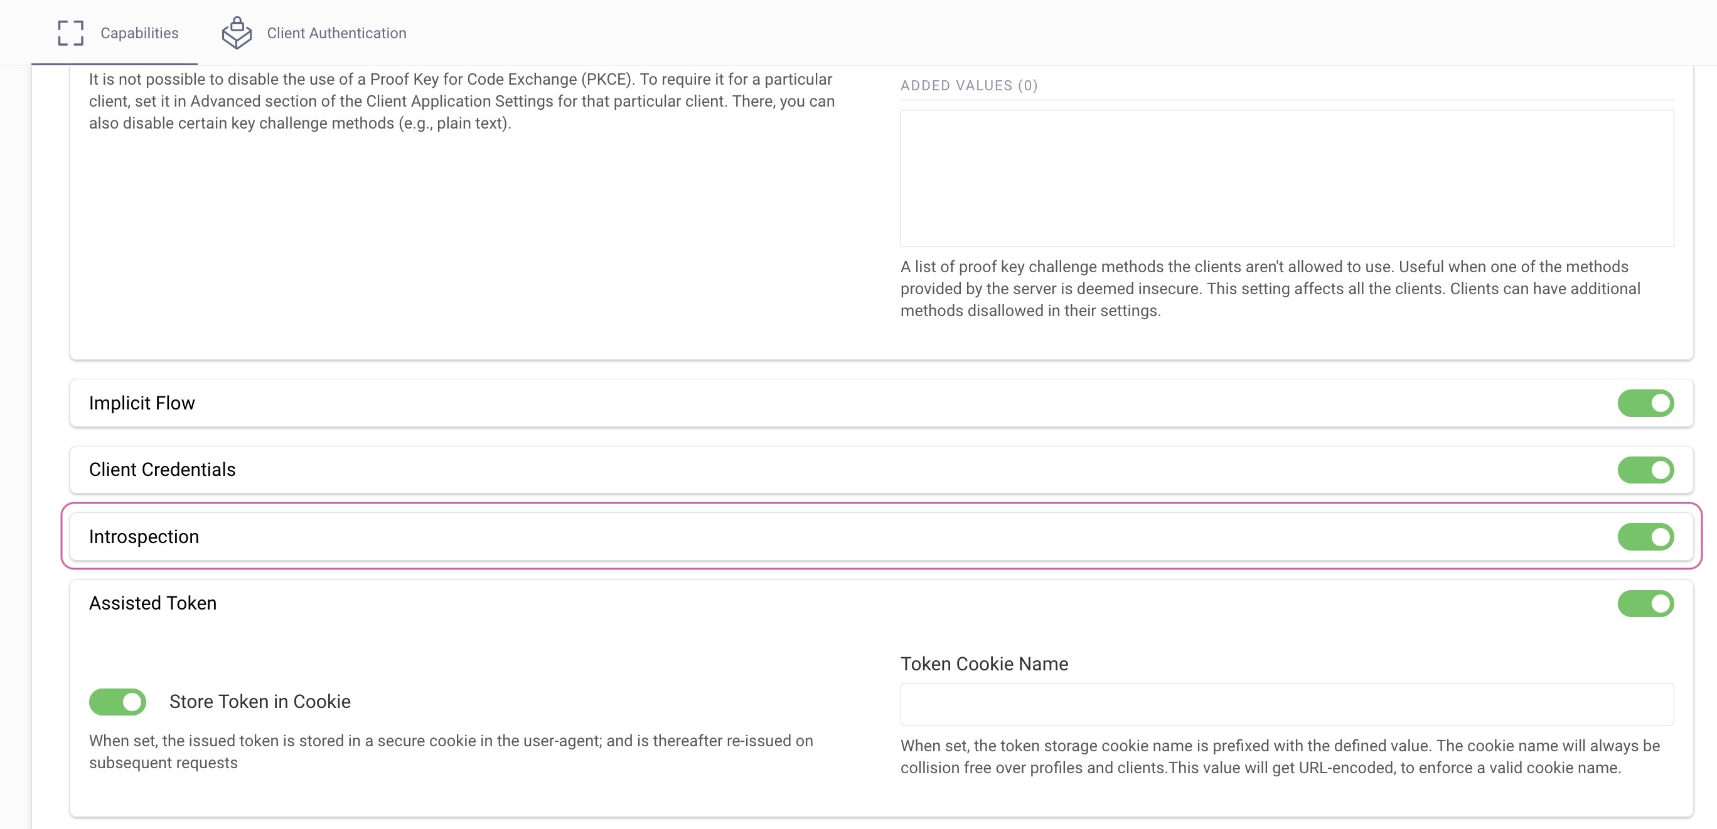Click the 'ADDED VALUES (0)' label
The width and height of the screenshot is (1717, 829).
point(968,85)
